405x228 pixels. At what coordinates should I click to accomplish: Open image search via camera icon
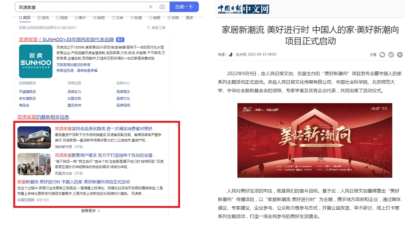[162, 7]
